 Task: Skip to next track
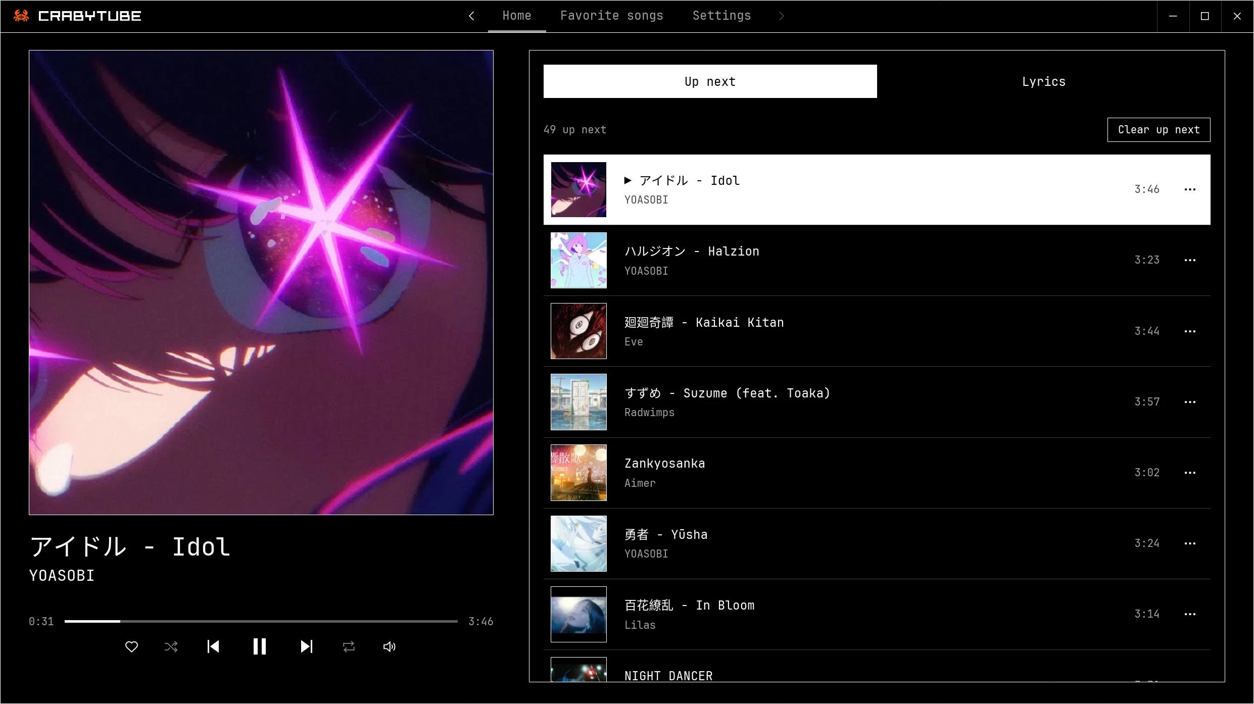point(306,646)
